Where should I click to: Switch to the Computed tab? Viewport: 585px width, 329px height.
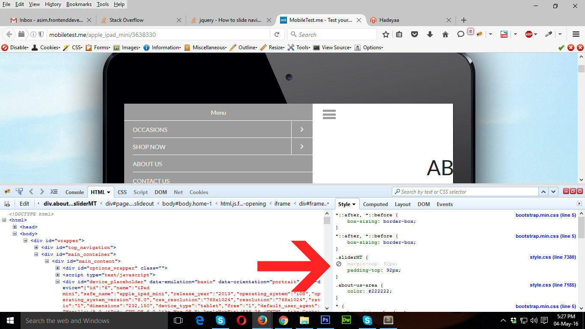pyautogui.click(x=375, y=204)
